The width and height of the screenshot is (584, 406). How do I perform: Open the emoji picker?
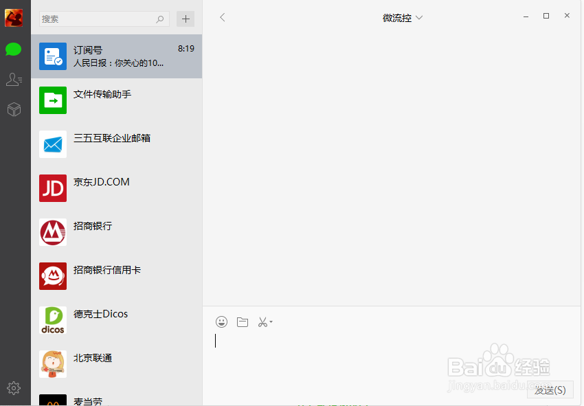222,322
